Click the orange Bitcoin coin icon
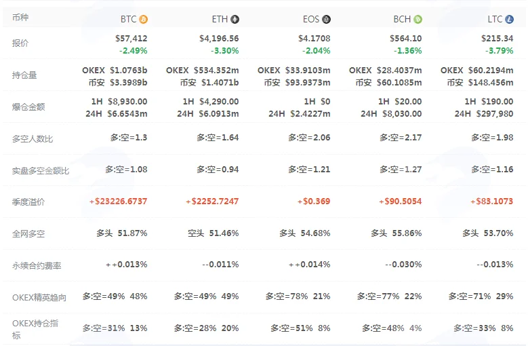Viewport: 528px width, 346px height. pyautogui.click(x=144, y=19)
